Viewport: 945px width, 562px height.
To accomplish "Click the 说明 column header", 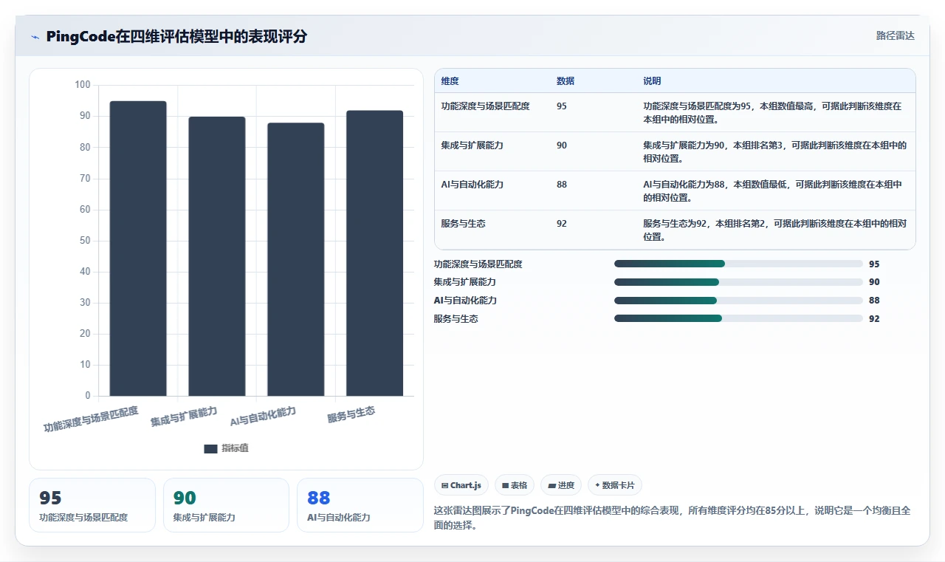I will click(652, 81).
